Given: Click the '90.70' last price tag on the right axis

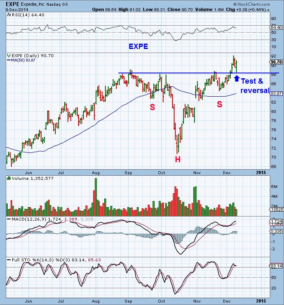Looking at the screenshot, I should pyautogui.click(x=276, y=62).
